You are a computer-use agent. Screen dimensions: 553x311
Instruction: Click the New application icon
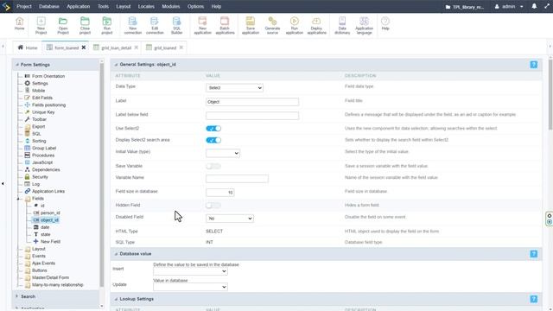click(202, 26)
